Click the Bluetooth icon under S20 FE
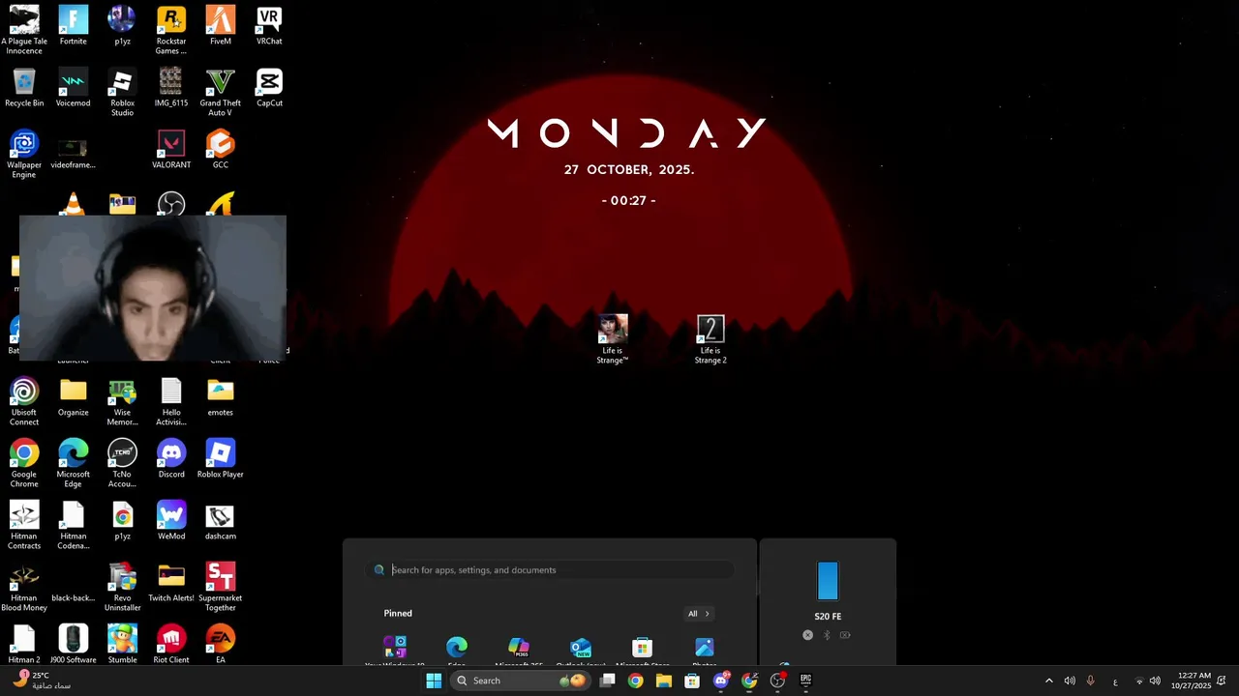The height and width of the screenshot is (696, 1239). pos(827,635)
